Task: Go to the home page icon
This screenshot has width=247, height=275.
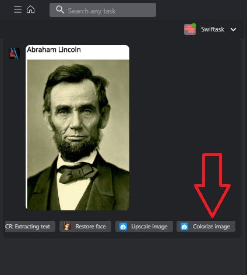Action: pyautogui.click(x=30, y=9)
